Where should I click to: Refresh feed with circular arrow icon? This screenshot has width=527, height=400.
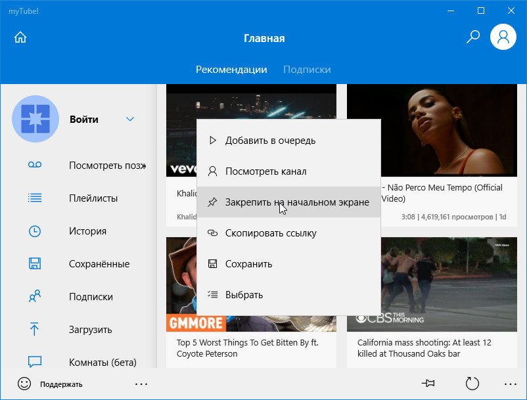pos(472,383)
